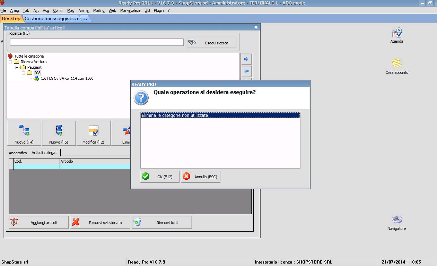Click the binoculars Esegui ricerca button
The image size is (437, 267).
[x=211, y=43]
